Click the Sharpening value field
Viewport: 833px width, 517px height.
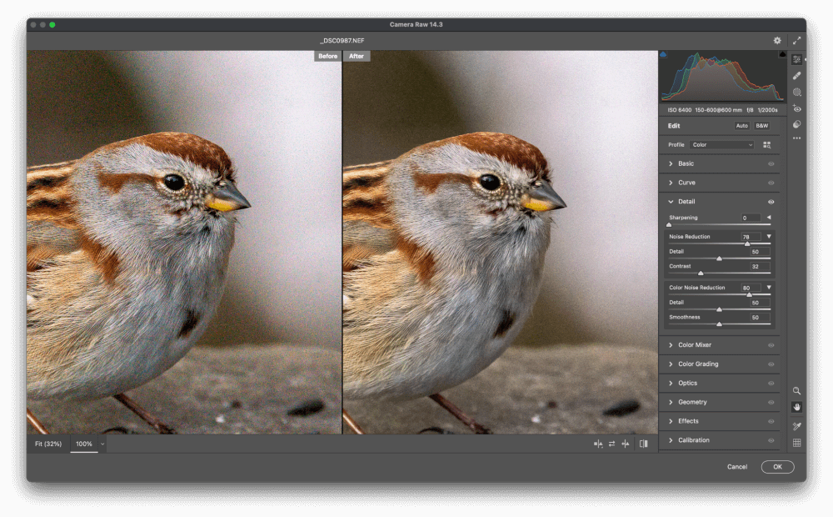click(751, 218)
